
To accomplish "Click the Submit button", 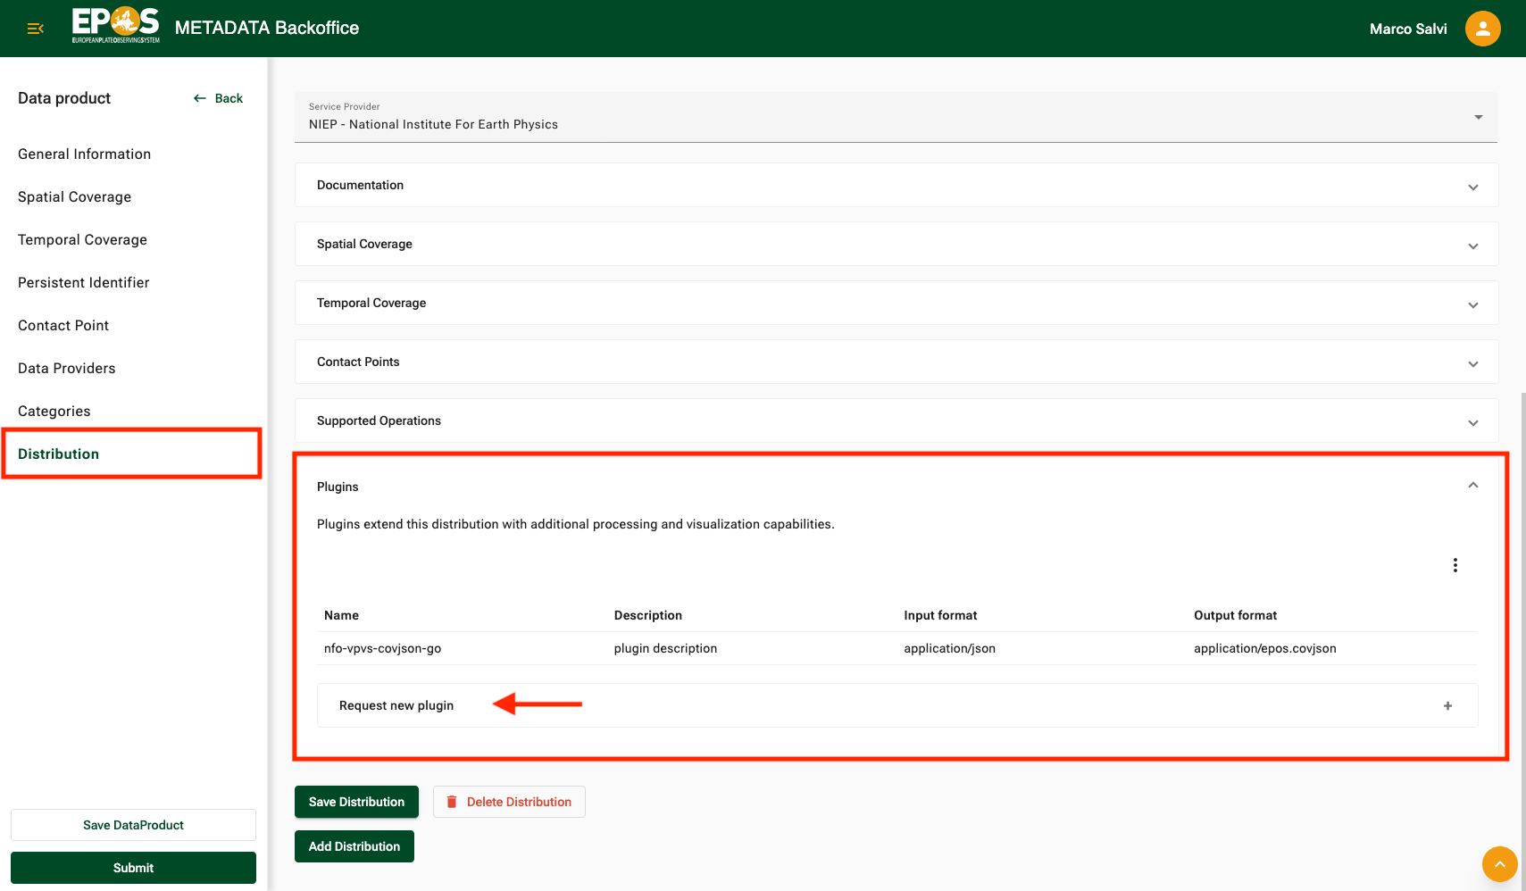I will (x=132, y=867).
